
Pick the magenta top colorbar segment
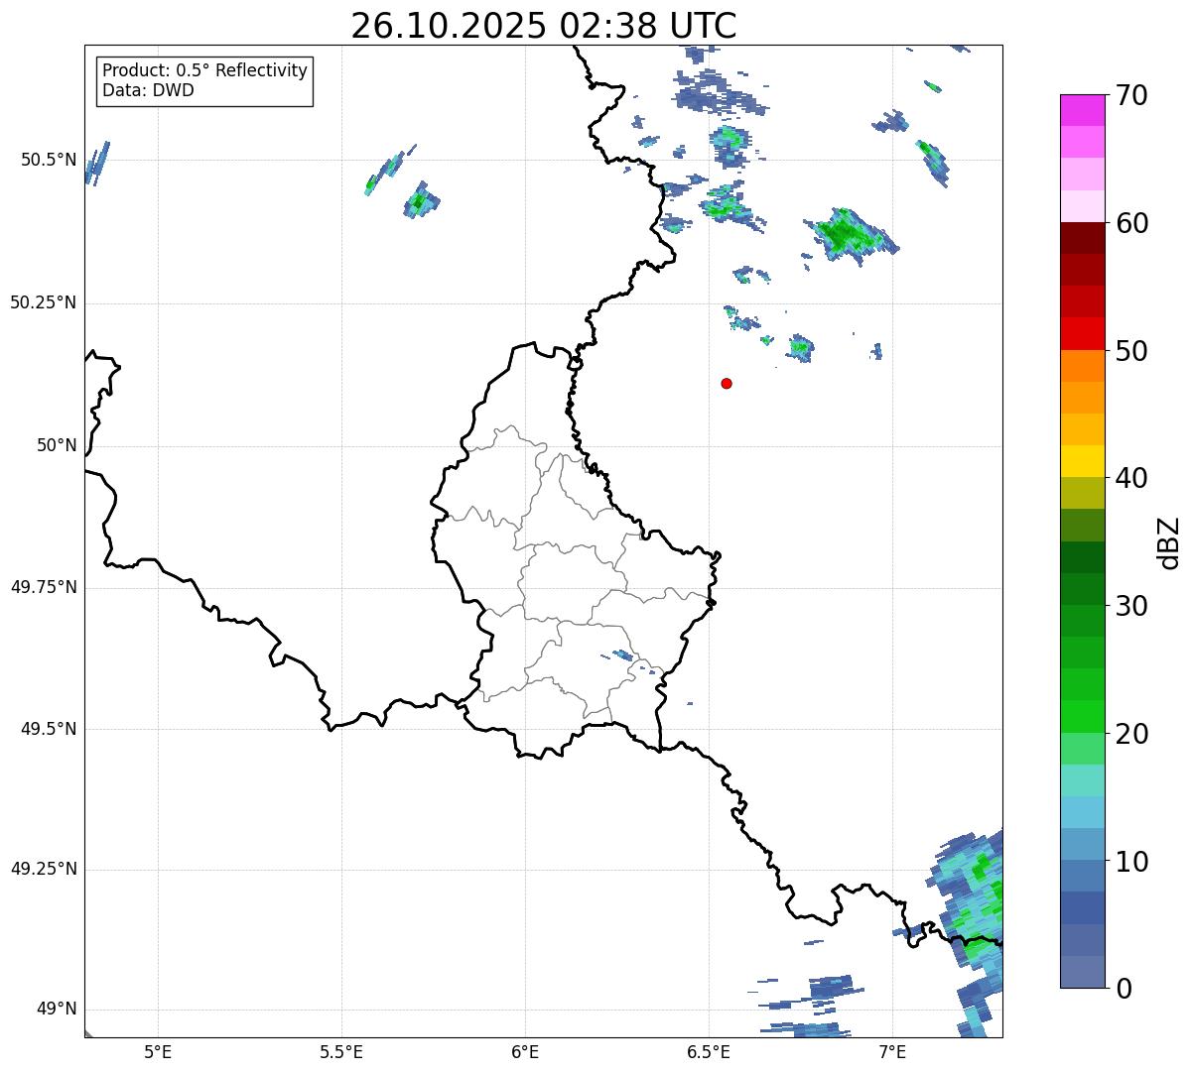coord(1083,110)
